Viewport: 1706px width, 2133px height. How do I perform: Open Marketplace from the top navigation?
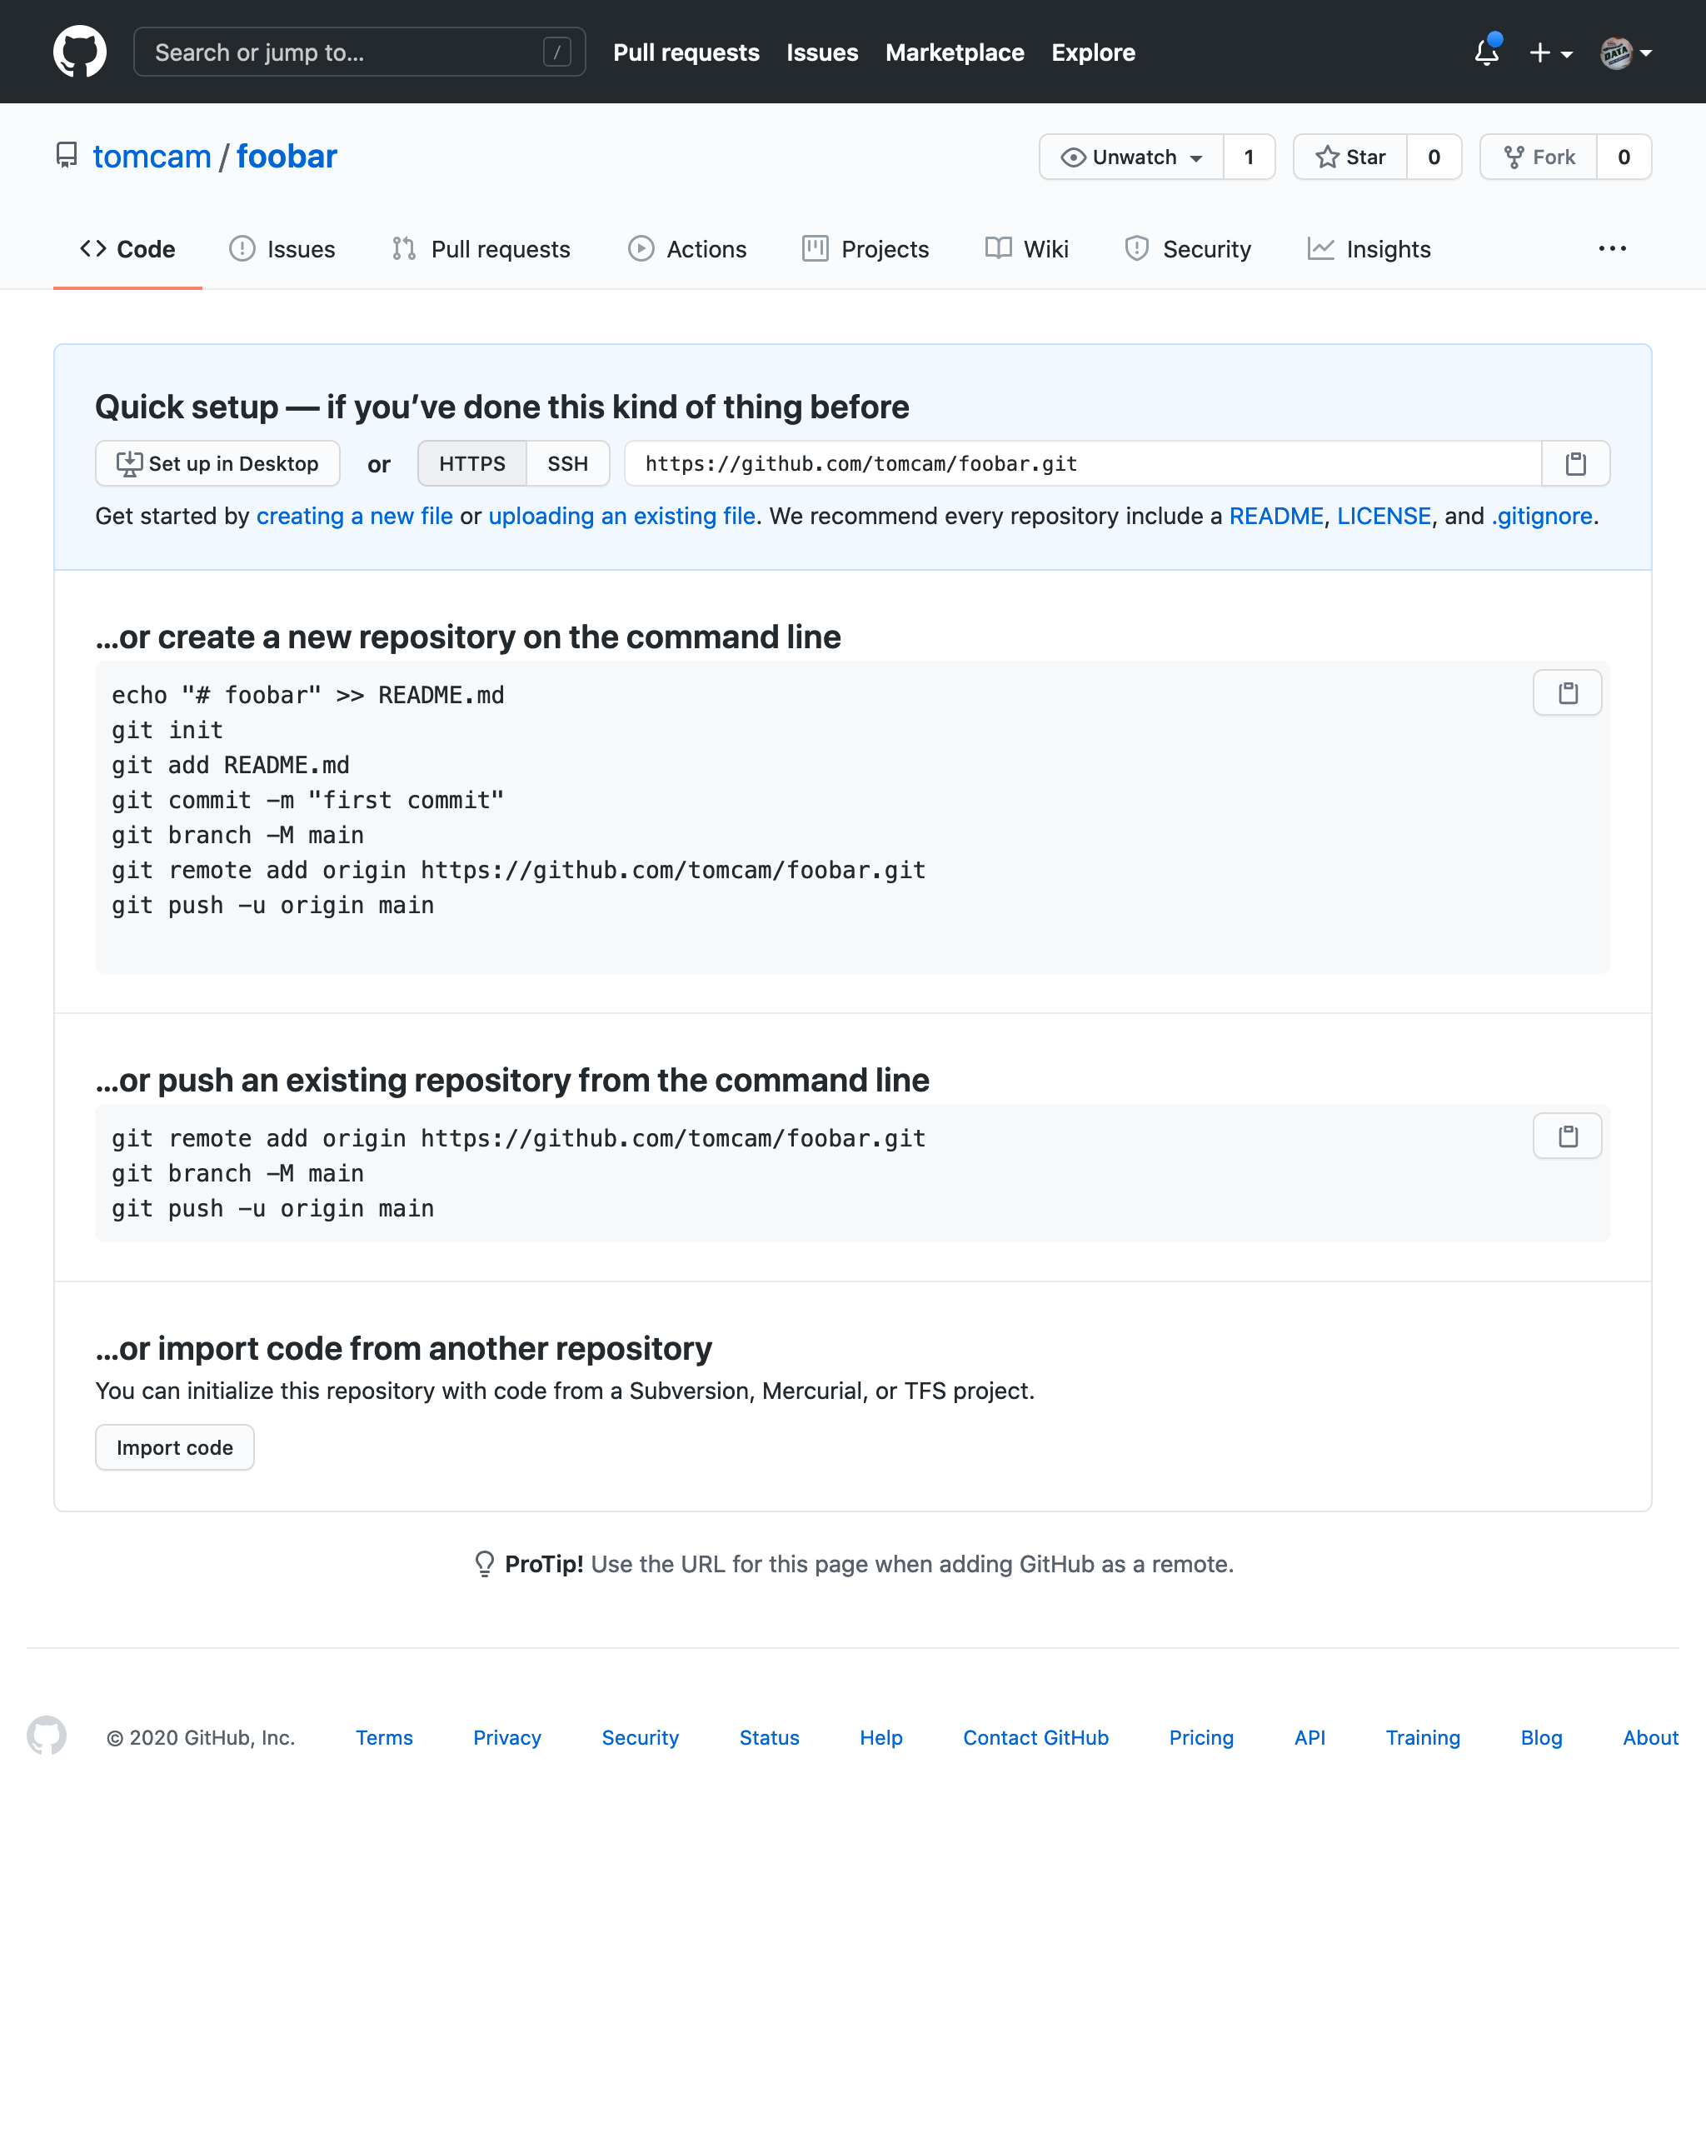click(955, 52)
